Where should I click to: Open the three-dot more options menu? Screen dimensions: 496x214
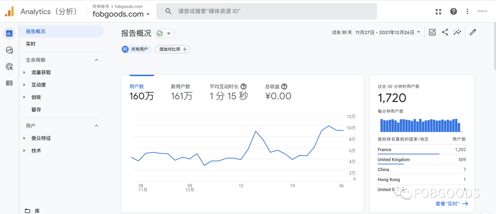[467, 11]
